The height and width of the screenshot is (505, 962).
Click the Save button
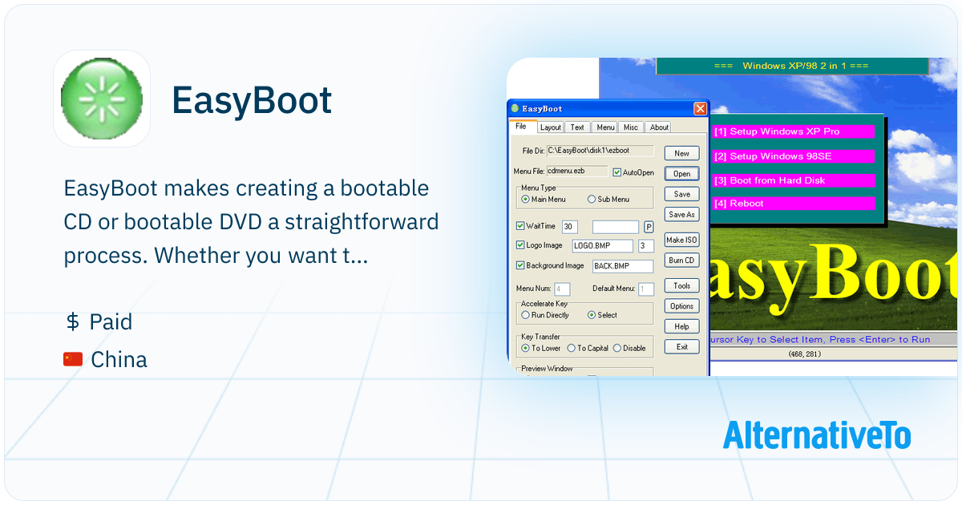click(681, 194)
